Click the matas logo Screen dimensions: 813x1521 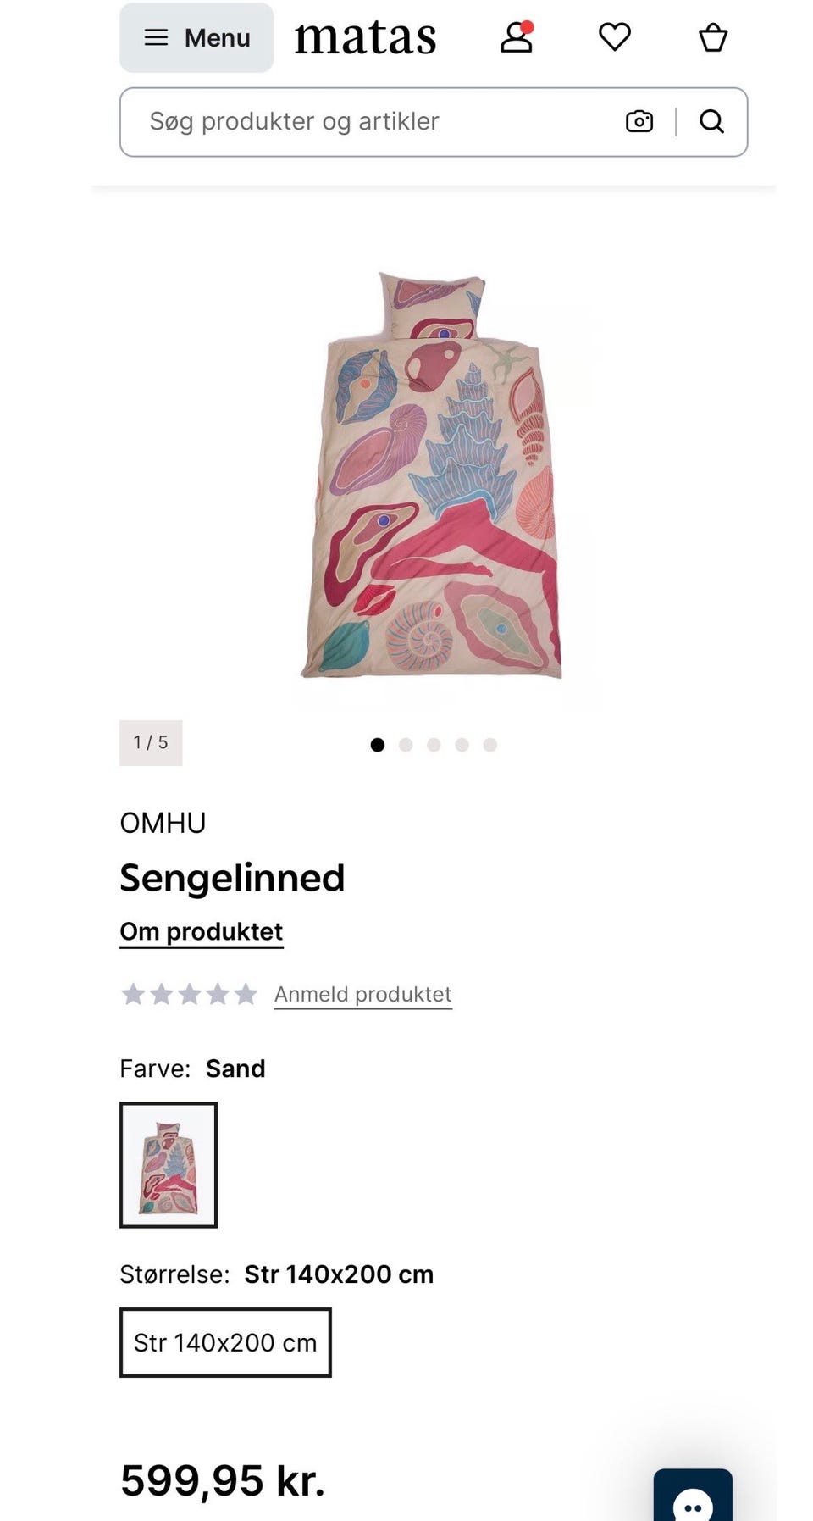(365, 38)
